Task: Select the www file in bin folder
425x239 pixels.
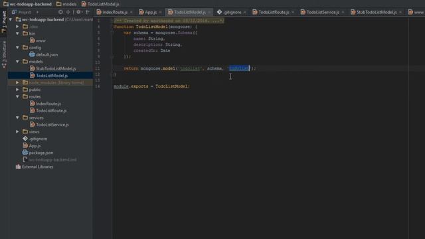Action: pyautogui.click(x=38, y=40)
